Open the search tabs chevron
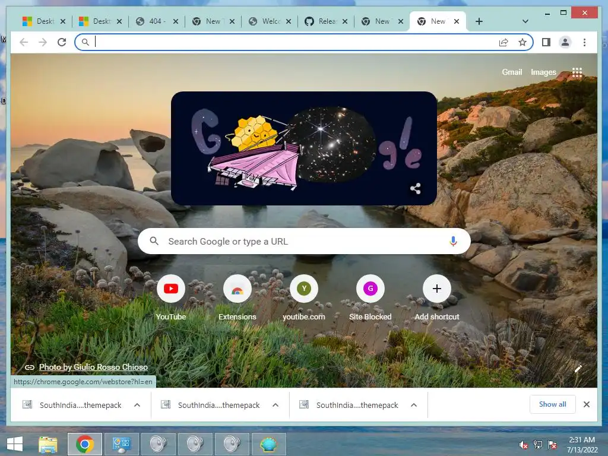The width and height of the screenshot is (608, 456). pyautogui.click(x=525, y=21)
